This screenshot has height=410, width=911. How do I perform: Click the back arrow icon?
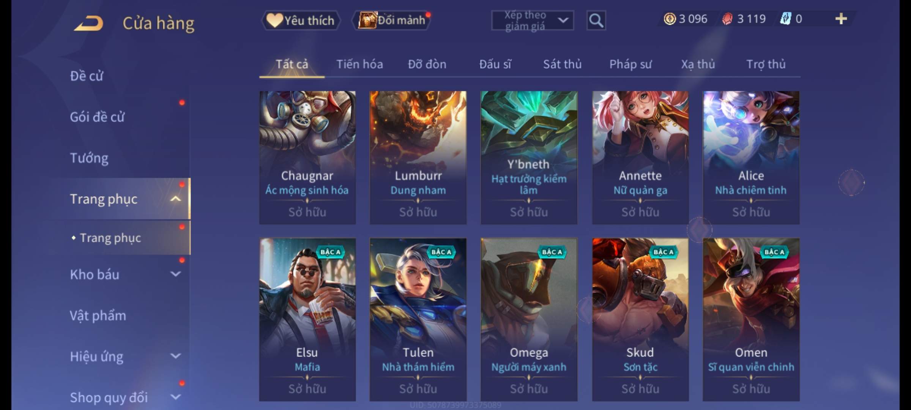(88, 24)
